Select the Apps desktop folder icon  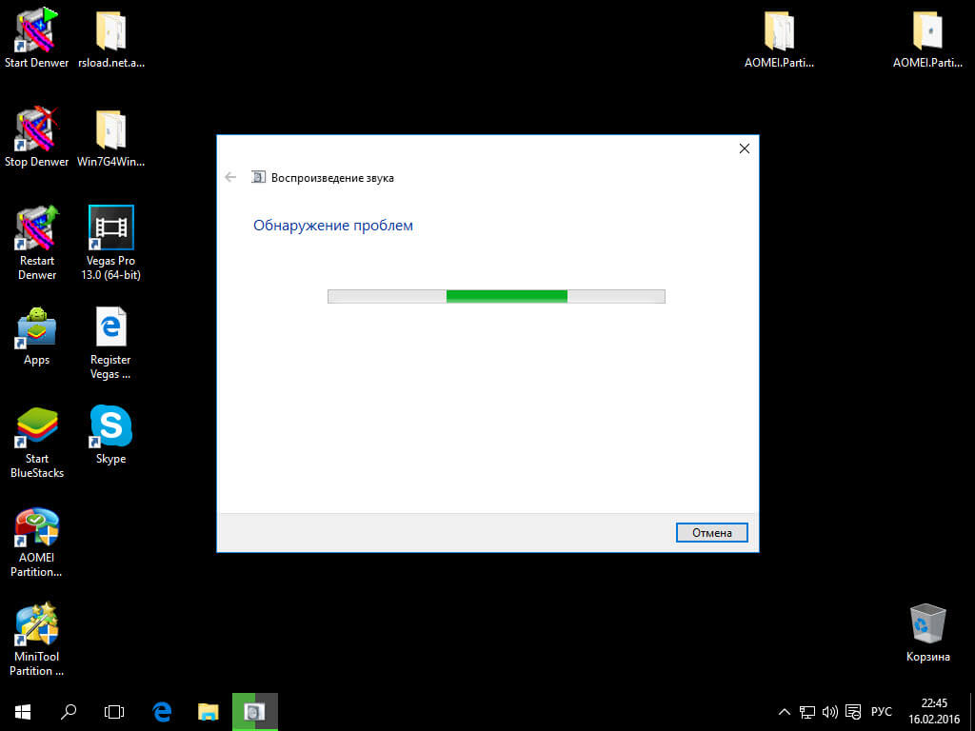pyautogui.click(x=36, y=329)
